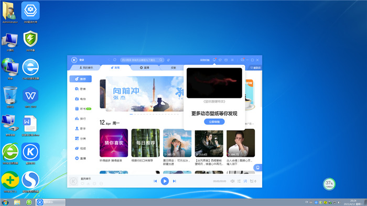Open the 猜你喜欢 playlist card
Viewport: 367px width, 206px height.
pyautogui.click(x=114, y=143)
